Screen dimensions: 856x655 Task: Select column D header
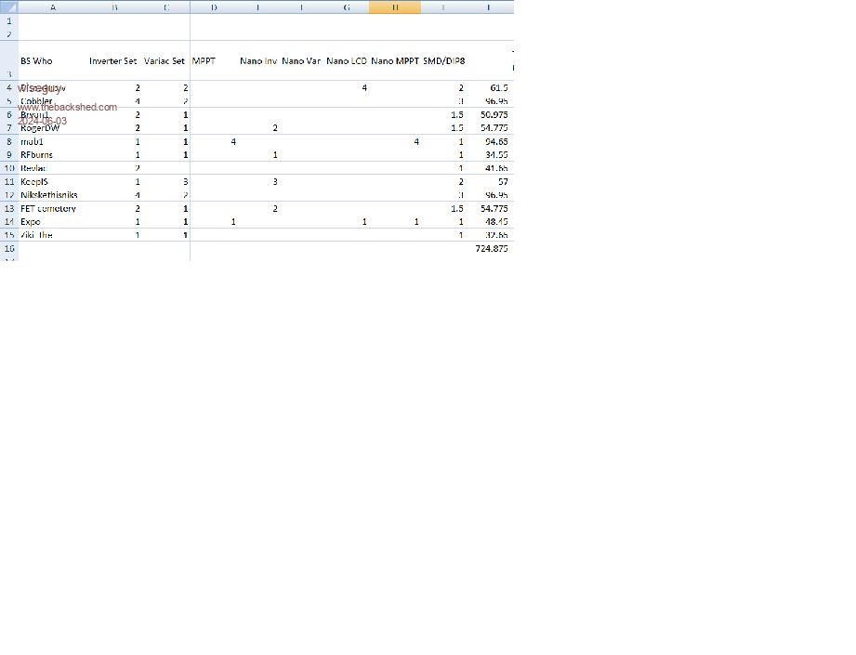click(x=214, y=7)
